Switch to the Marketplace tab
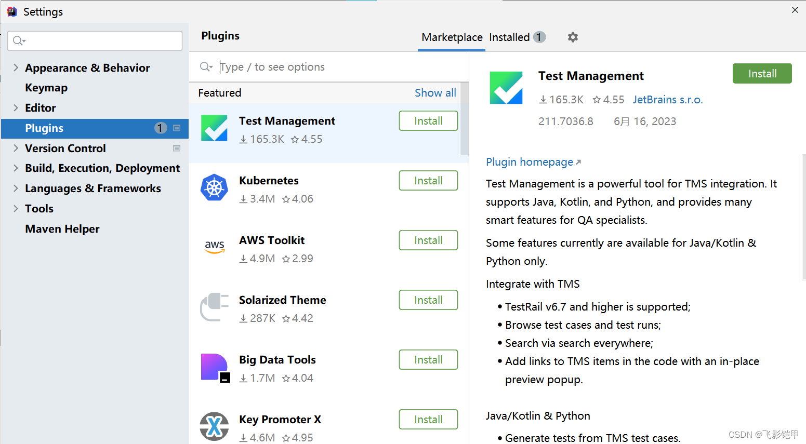Screen dimensions: 806x444 click(452, 37)
